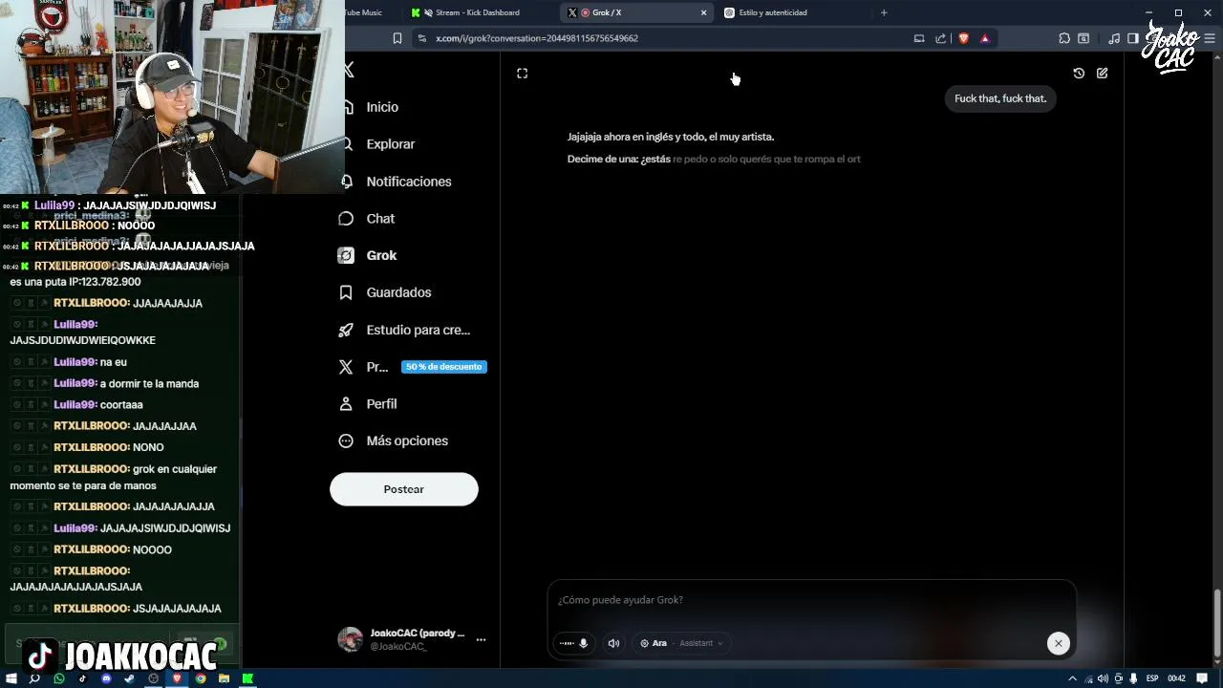Click the JoakoCAC profile avatar
Screen dimensions: 1223x688
coord(351,639)
